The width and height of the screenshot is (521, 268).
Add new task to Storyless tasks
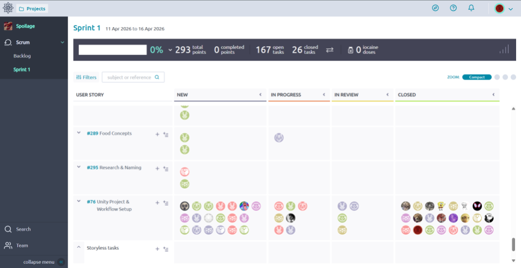(158, 248)
